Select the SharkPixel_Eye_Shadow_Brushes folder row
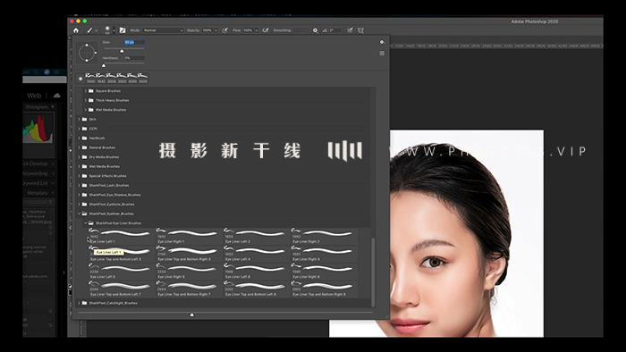 point(224,195)
